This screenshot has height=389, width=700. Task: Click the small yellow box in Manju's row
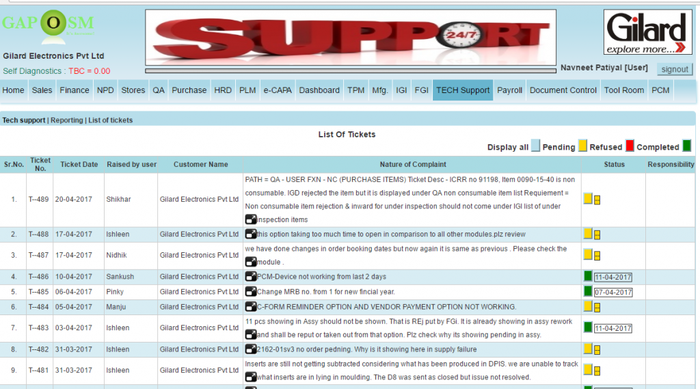(x=597, y=308)
